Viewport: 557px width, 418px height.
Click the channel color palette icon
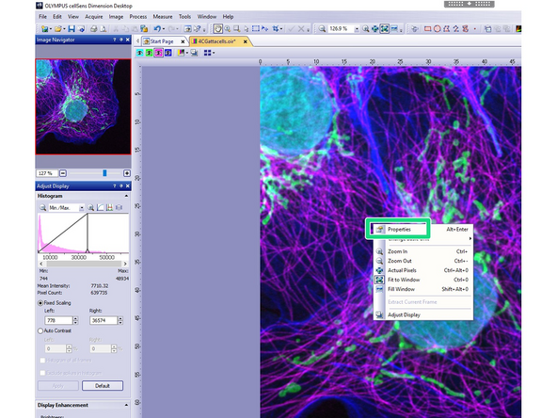[182, 53]
